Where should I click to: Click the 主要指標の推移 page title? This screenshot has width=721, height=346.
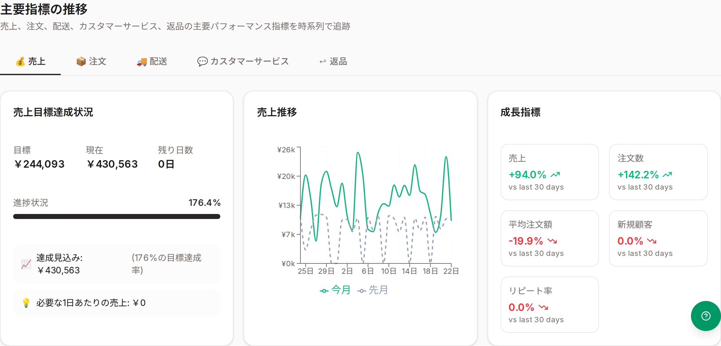[44, 9]
